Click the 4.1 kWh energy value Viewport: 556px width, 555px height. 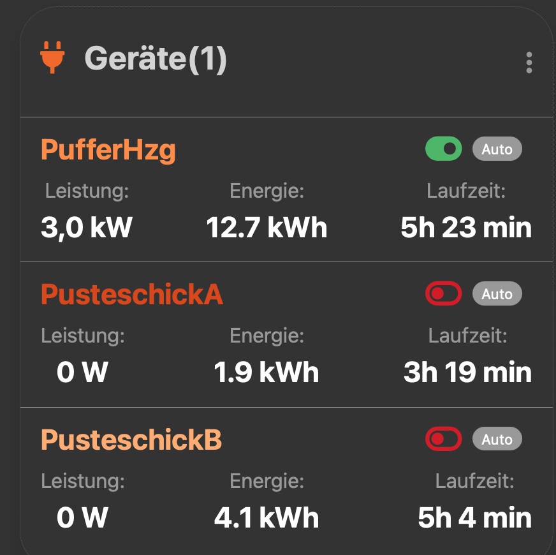click(x=267, y=518)
